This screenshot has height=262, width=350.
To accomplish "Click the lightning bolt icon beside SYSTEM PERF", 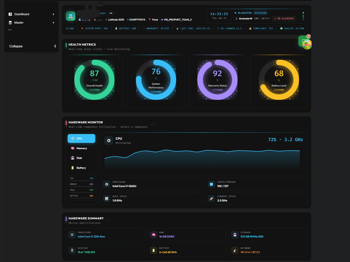I will (82, 29).
